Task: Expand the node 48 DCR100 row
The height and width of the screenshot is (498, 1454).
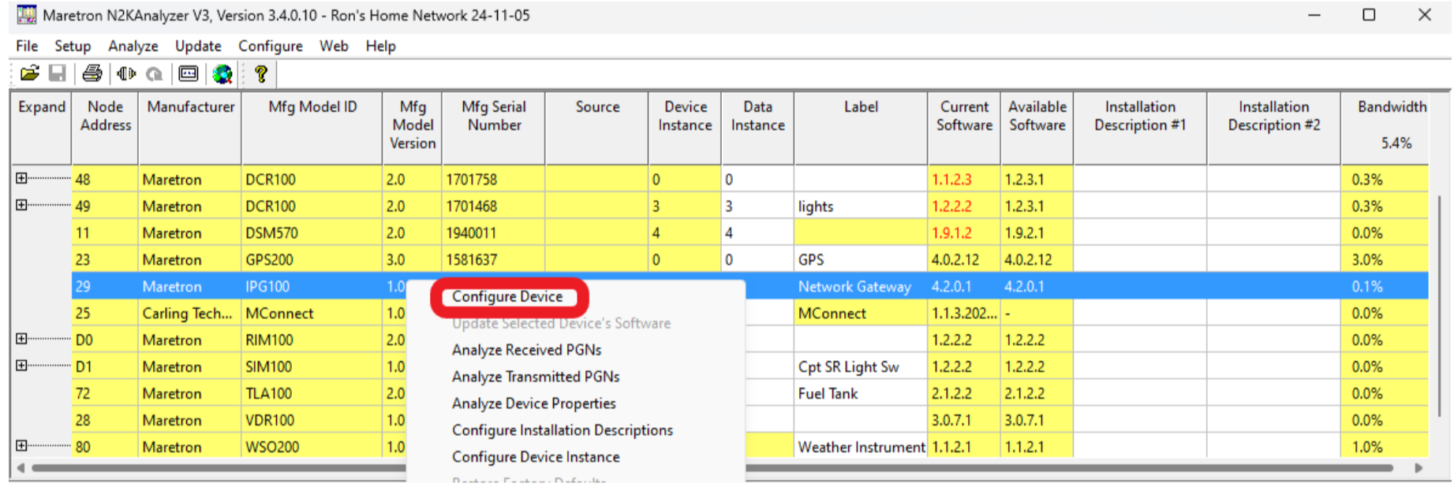Action: point(21,178)
